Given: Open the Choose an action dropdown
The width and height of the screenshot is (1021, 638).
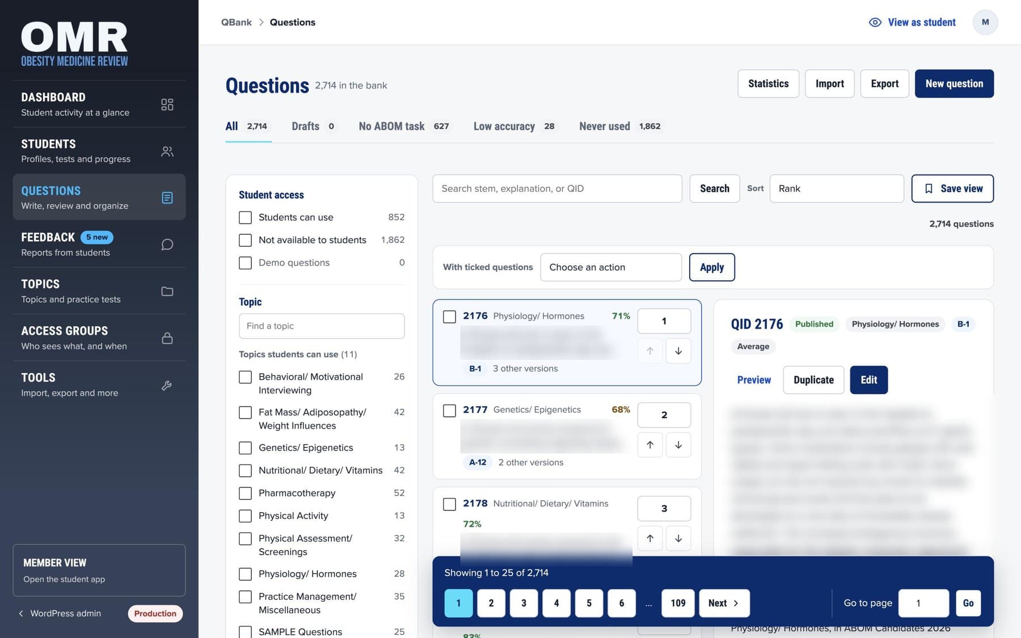Looking at the screenshot, I should [x=611, y=267].
